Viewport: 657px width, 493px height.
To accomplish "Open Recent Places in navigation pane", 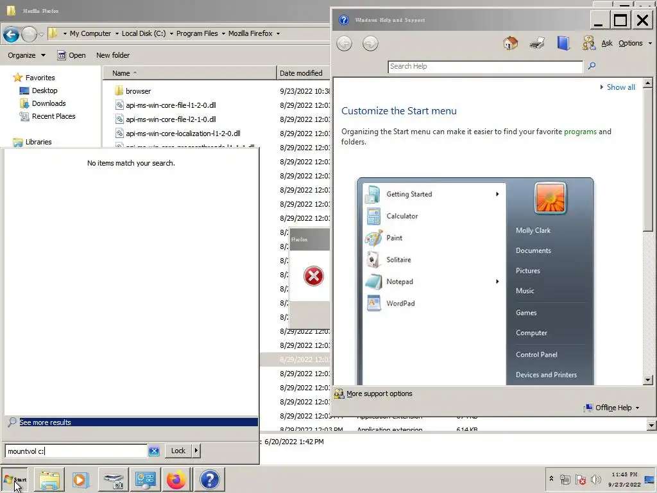I will point(53,116).
